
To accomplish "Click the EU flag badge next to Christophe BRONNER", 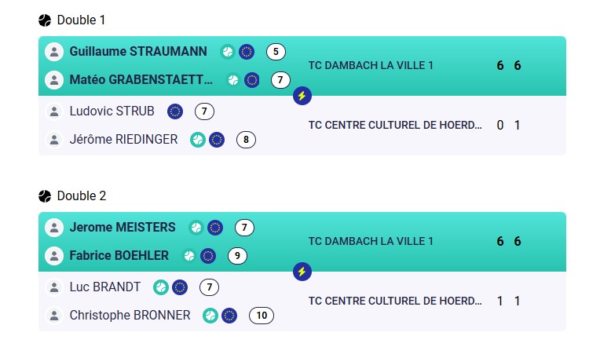I will [229, 316].
